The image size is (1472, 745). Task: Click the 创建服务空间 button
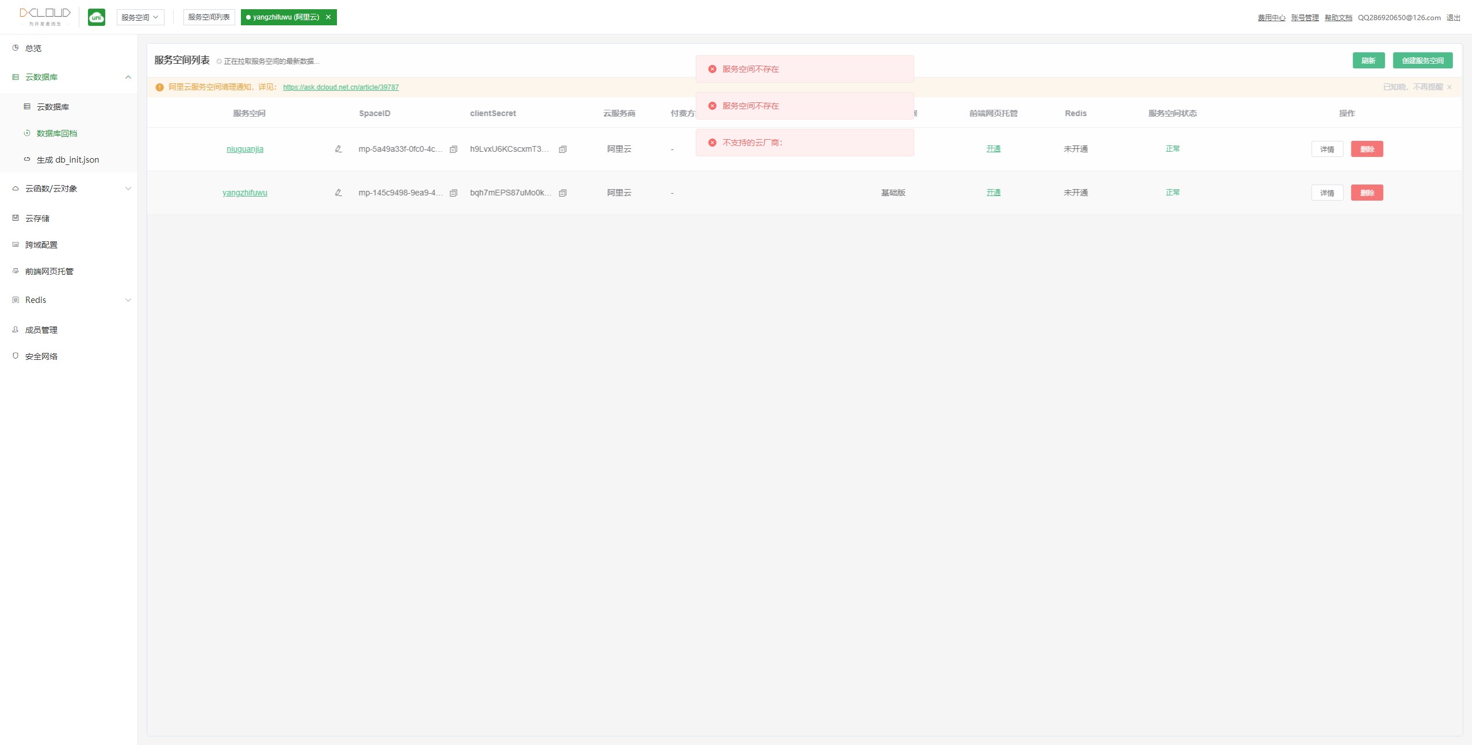pos(1422,60)
